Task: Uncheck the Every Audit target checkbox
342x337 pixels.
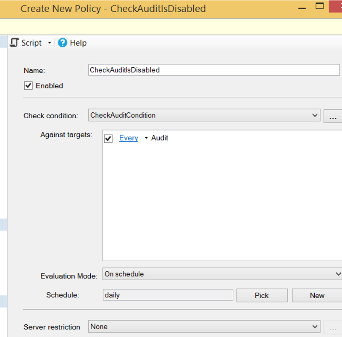Action: click(x=108, y=138)
